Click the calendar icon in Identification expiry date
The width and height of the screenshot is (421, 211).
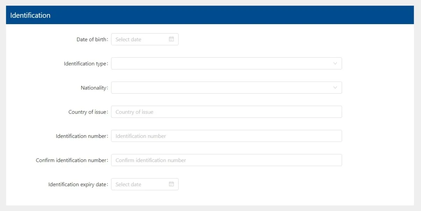[x=171, y=184]
